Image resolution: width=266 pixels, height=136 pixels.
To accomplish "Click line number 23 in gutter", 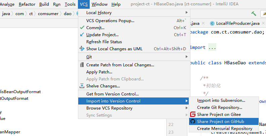I will (171, 132).
